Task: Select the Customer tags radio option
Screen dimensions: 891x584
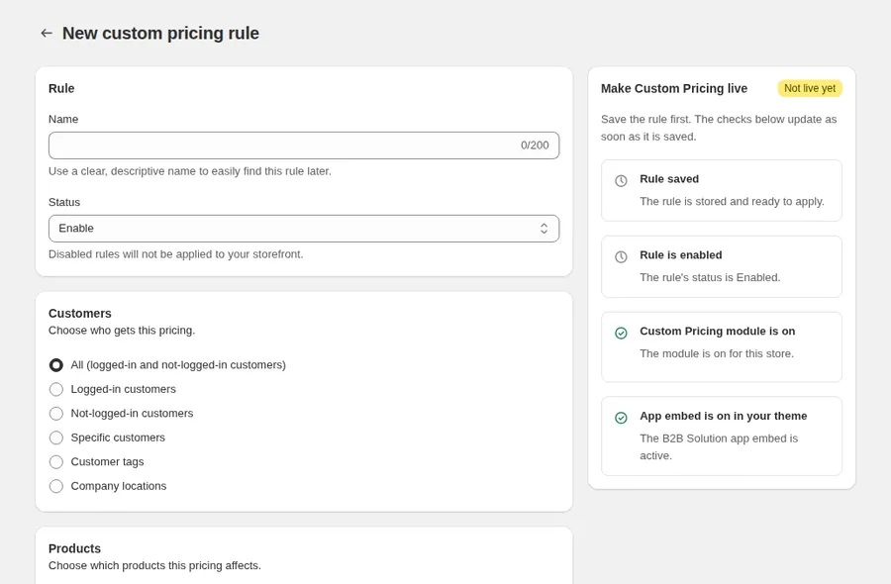Action: click(x=55, y=462)
